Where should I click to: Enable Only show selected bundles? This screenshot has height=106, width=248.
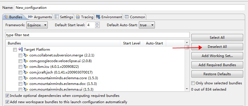tap(193, 83)
